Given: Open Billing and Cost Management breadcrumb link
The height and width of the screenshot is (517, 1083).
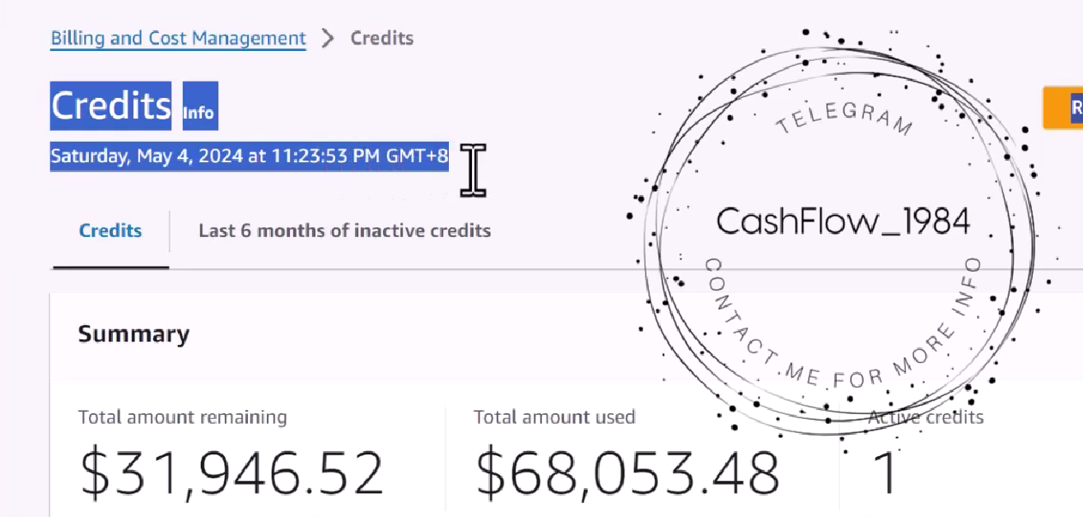Looking at the screenshot, I should pos(178,38).
